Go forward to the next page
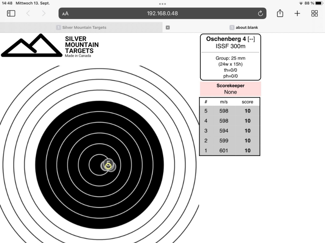This screenshot has height=243, width=325. pos(44,13)
